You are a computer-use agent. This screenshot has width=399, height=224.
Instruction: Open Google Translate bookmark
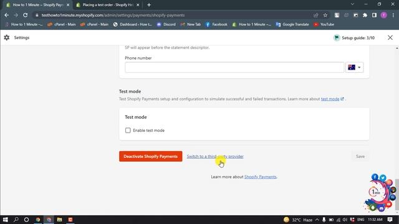click(x=292, y=24)
